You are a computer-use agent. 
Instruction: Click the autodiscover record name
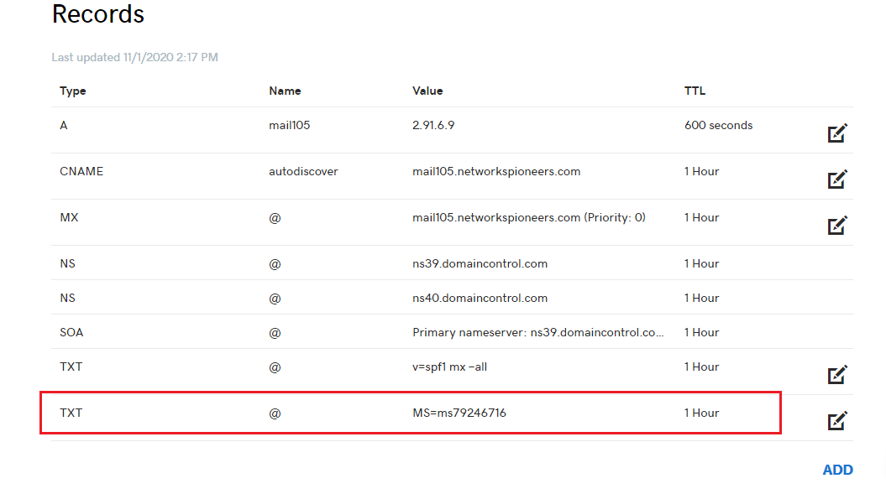[303, 172]
